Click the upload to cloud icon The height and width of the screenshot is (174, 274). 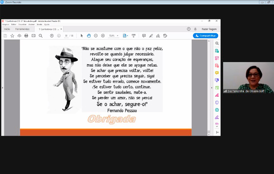pyautogui.click(x=19, y=36)
